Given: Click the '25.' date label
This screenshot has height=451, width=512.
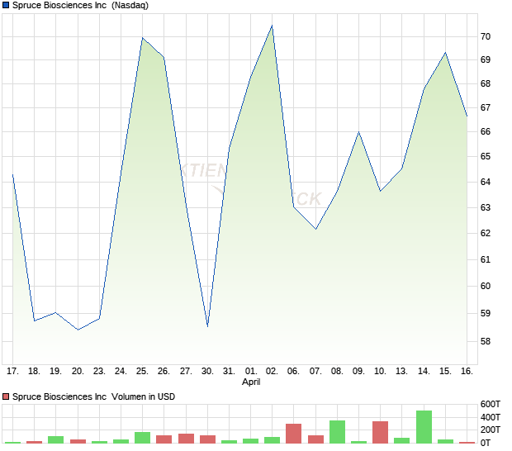Looking at the screenshot, I should (142, 372).
